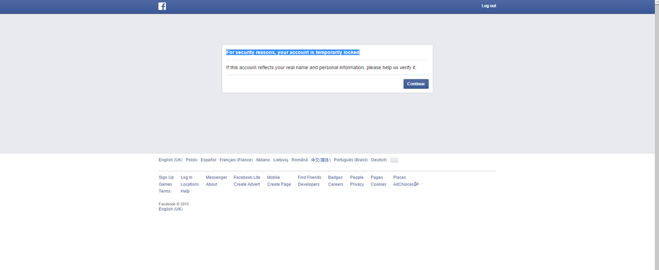Viewport: 659px width, 270px height.
Task: Open the Pages footer link
Action: click(x=377, y=178)
